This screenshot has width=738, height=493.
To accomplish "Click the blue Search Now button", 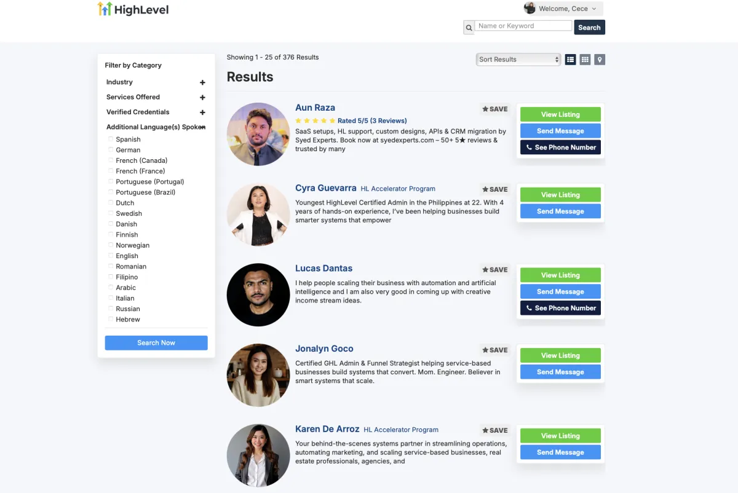I will coord(156,343).
